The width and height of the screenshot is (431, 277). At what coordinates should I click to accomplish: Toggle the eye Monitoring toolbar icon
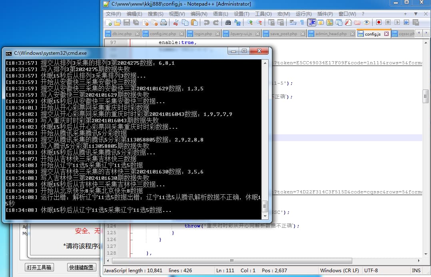pos(367,23)
